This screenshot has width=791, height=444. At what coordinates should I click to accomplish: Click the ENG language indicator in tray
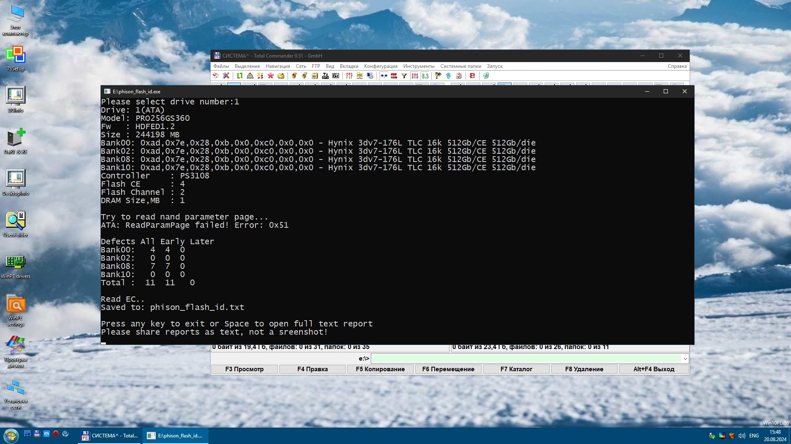pos(754,435)
